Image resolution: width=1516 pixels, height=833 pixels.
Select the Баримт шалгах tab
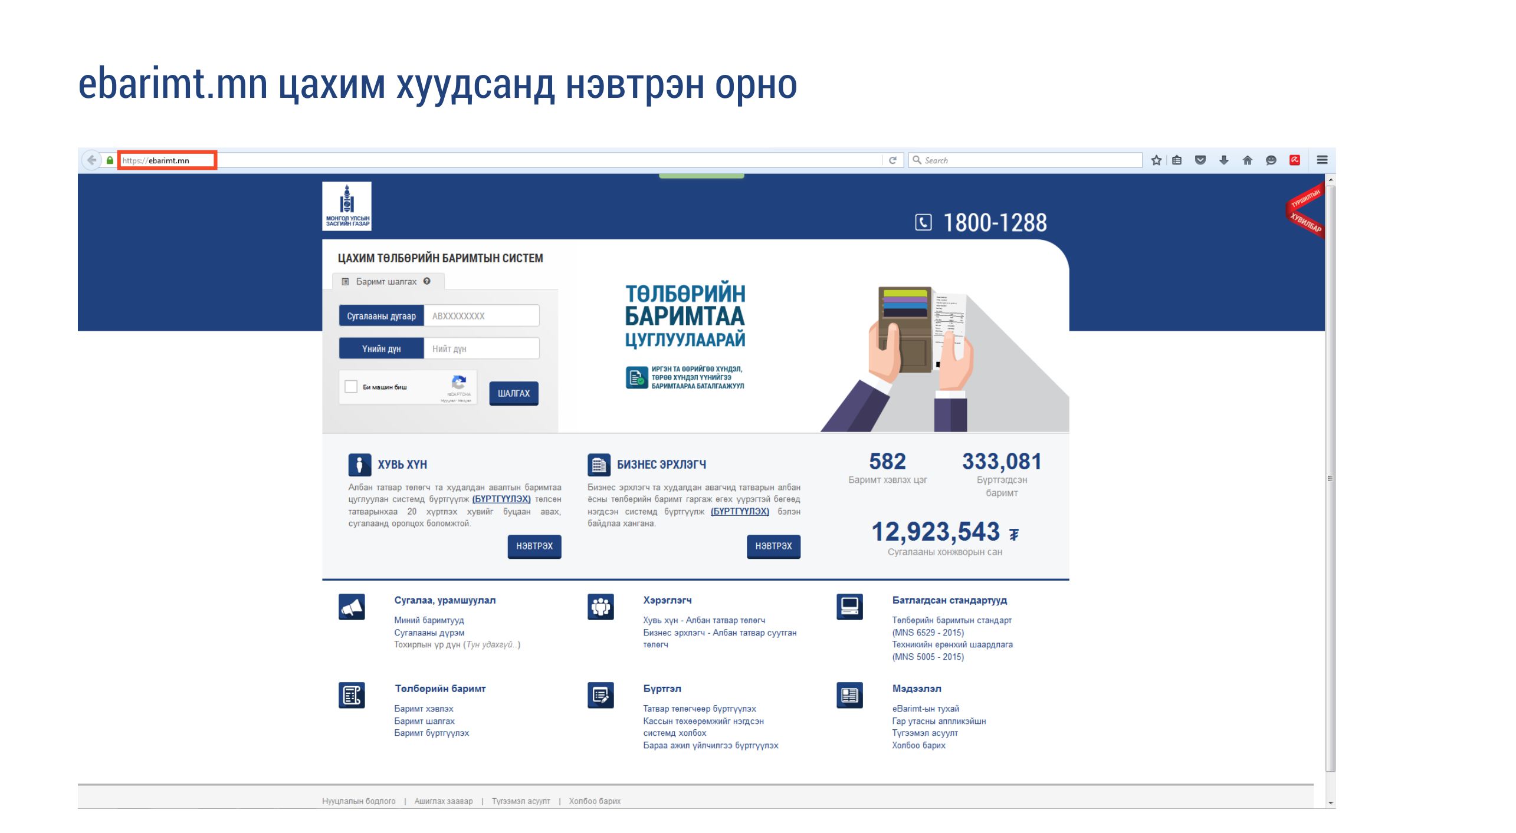(x=388, y=281)
